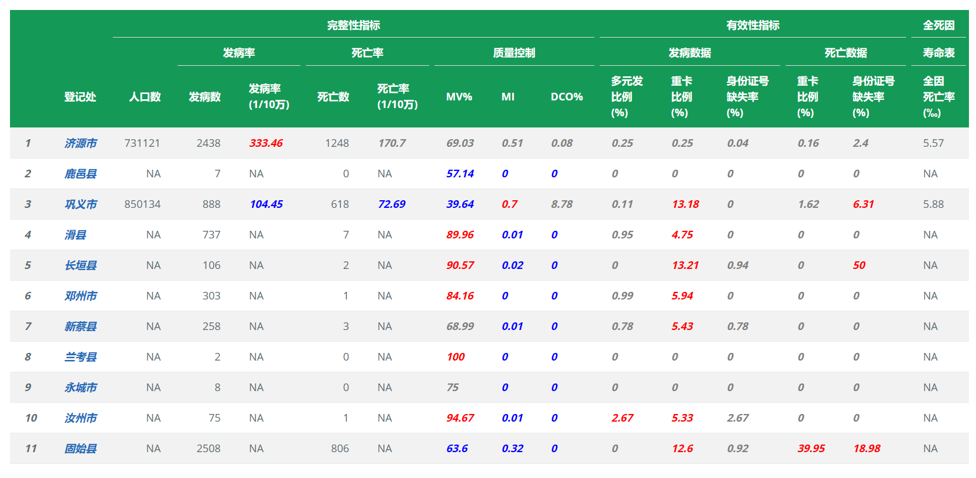Viewport: 976px width, 478px height.
Task: Click the 完整性指标 group header
Action: point(353,25)
